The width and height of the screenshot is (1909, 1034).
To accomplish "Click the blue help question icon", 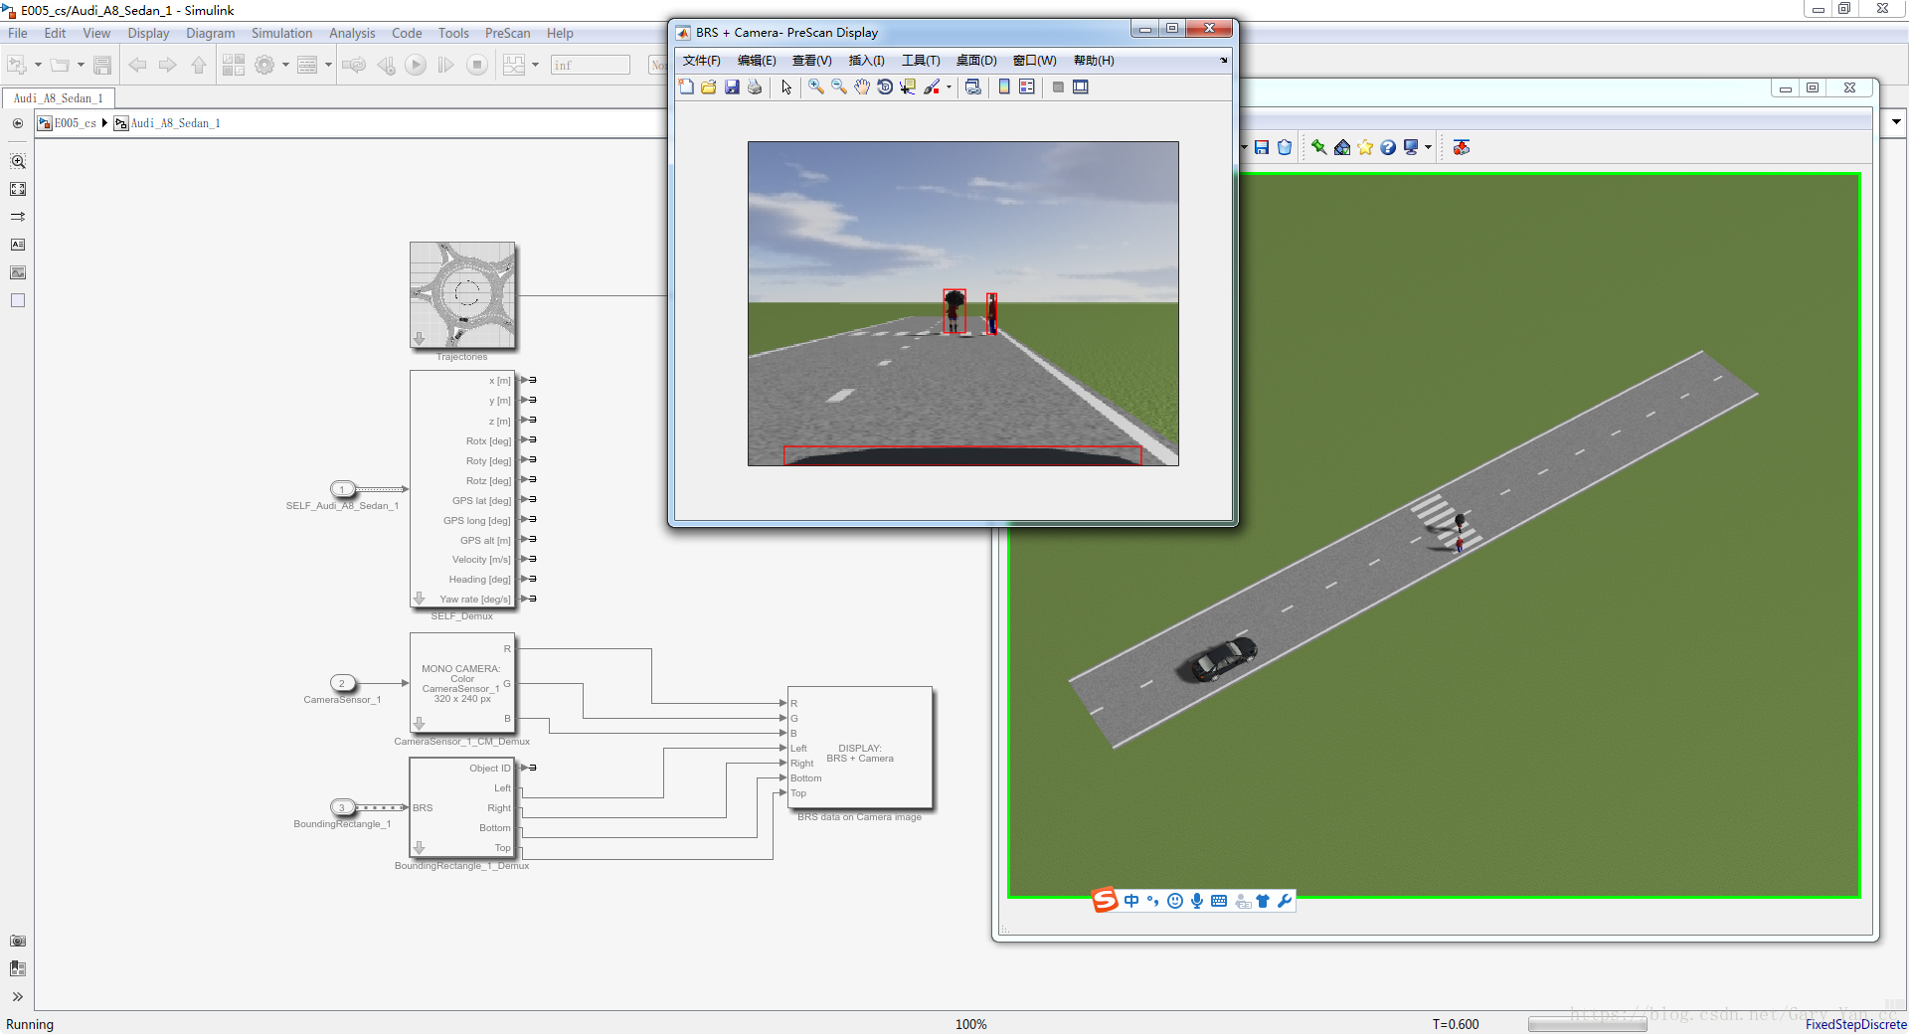I will [x=1388, y=147].
